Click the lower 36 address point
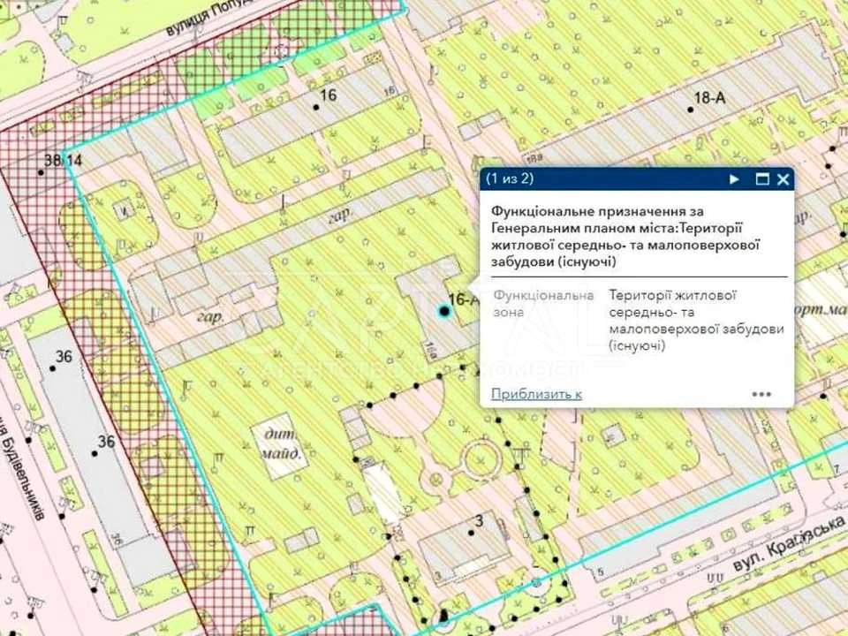Screen dimensions: 848x636 95,454
